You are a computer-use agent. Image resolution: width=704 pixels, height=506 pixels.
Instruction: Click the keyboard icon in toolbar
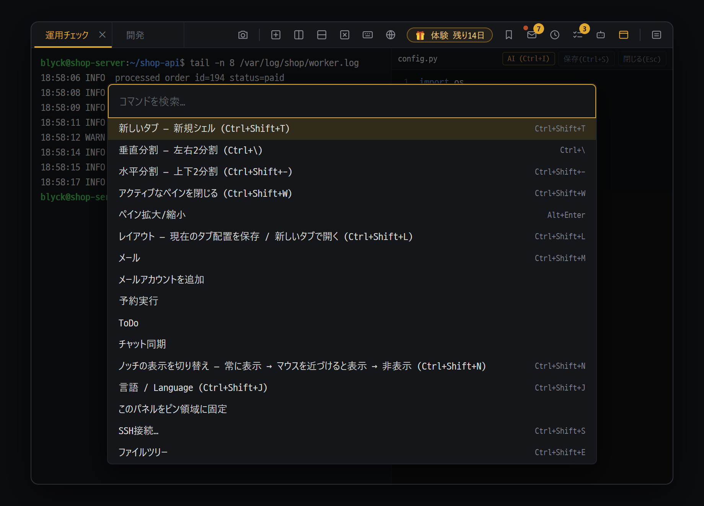click(x=368, y=35)
